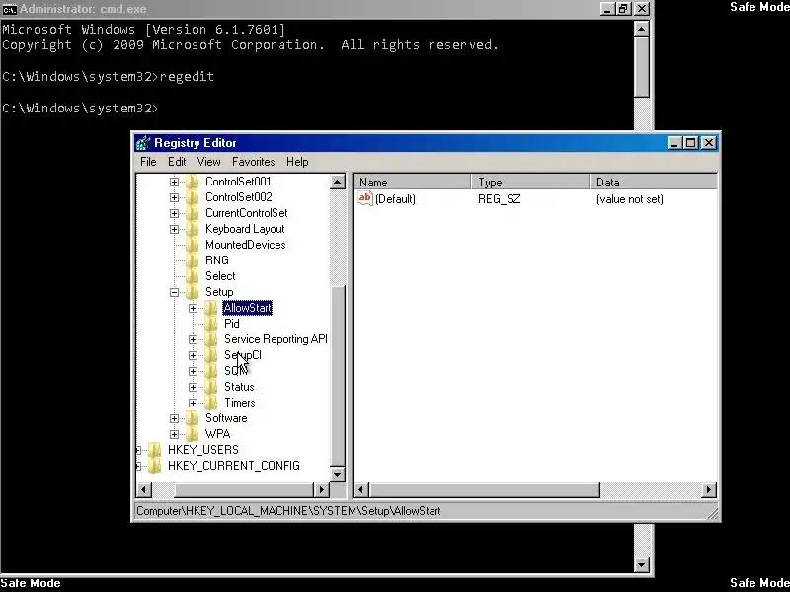Viewport: 790px width, 592px height.
Task: Click the MountedDevices folder icon
Action: (x=192, y=245)
